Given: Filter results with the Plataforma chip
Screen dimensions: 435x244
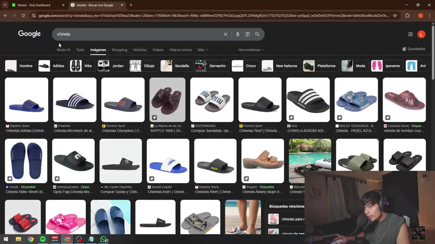Looking at the screenshot, I should [320, 66].
